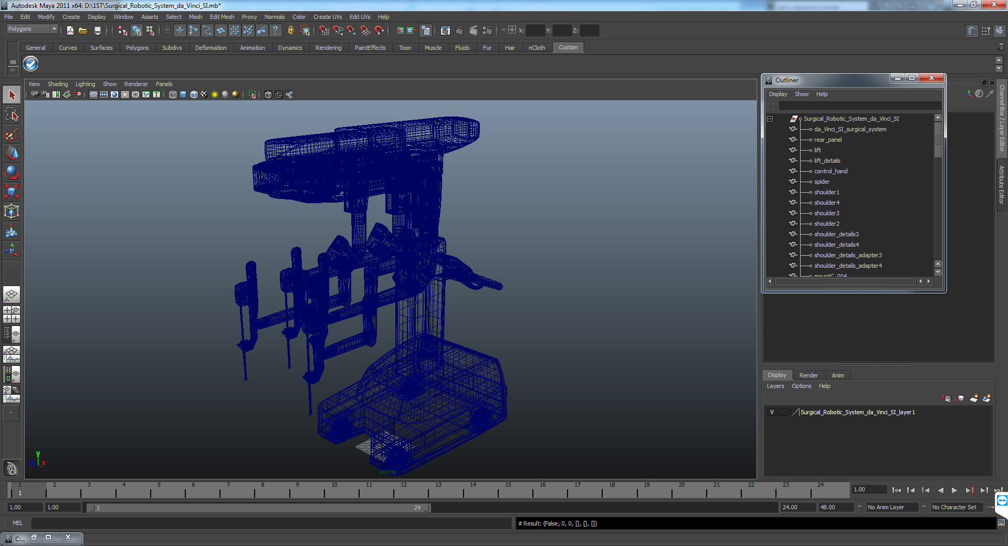This screenshot has width=1008, height=546.
Task: Switch to the Rendering shelf tab
Action: point(328,48)
